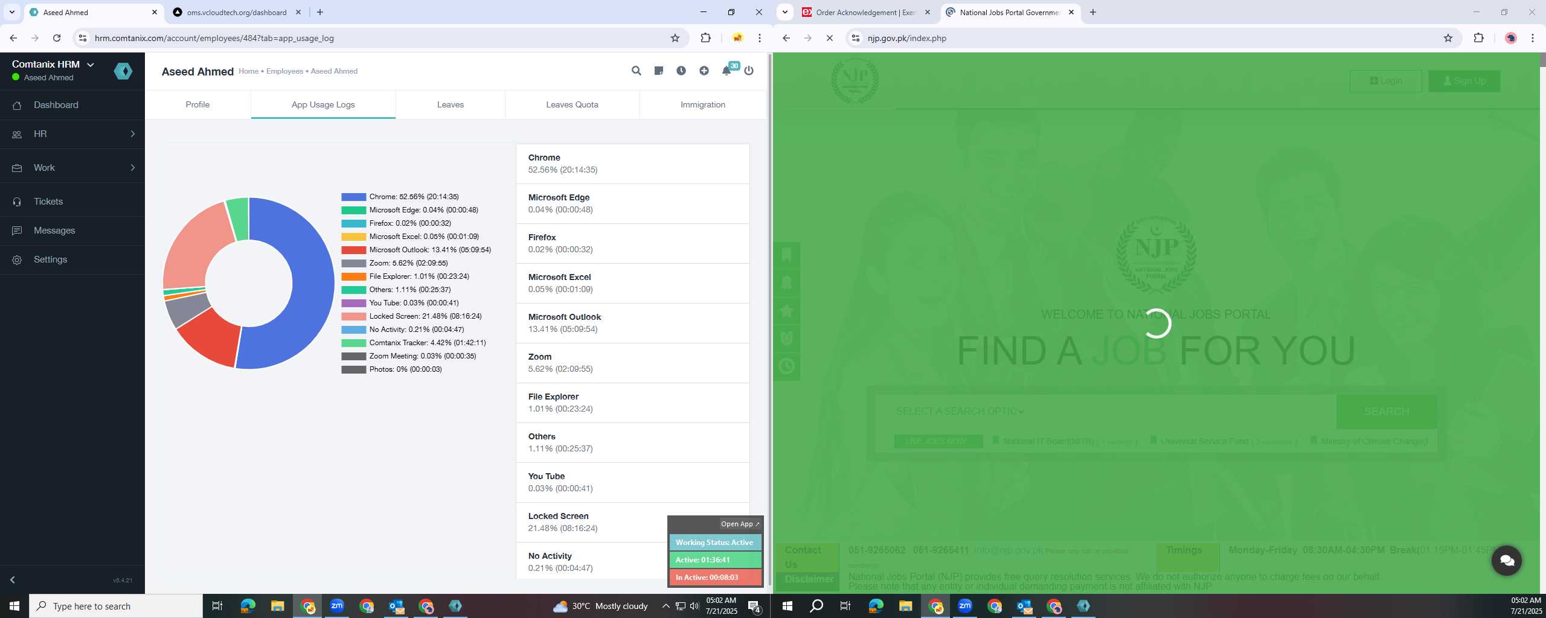Open Zoom from the left taskbar
This screenshot has width=1546, height=618.
[x=337, y=606]
